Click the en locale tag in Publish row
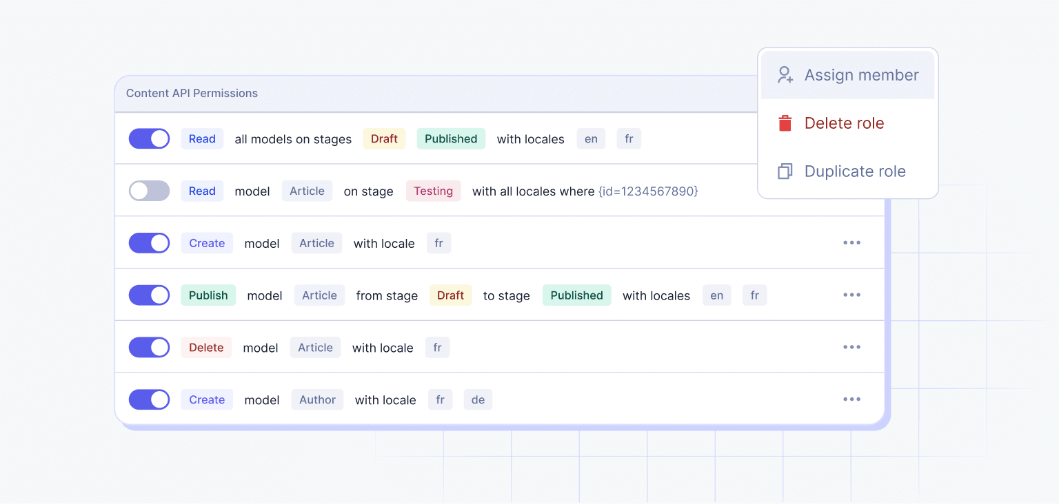Image resolution: width=1059 pixels, height=504 pixels. 716,295
